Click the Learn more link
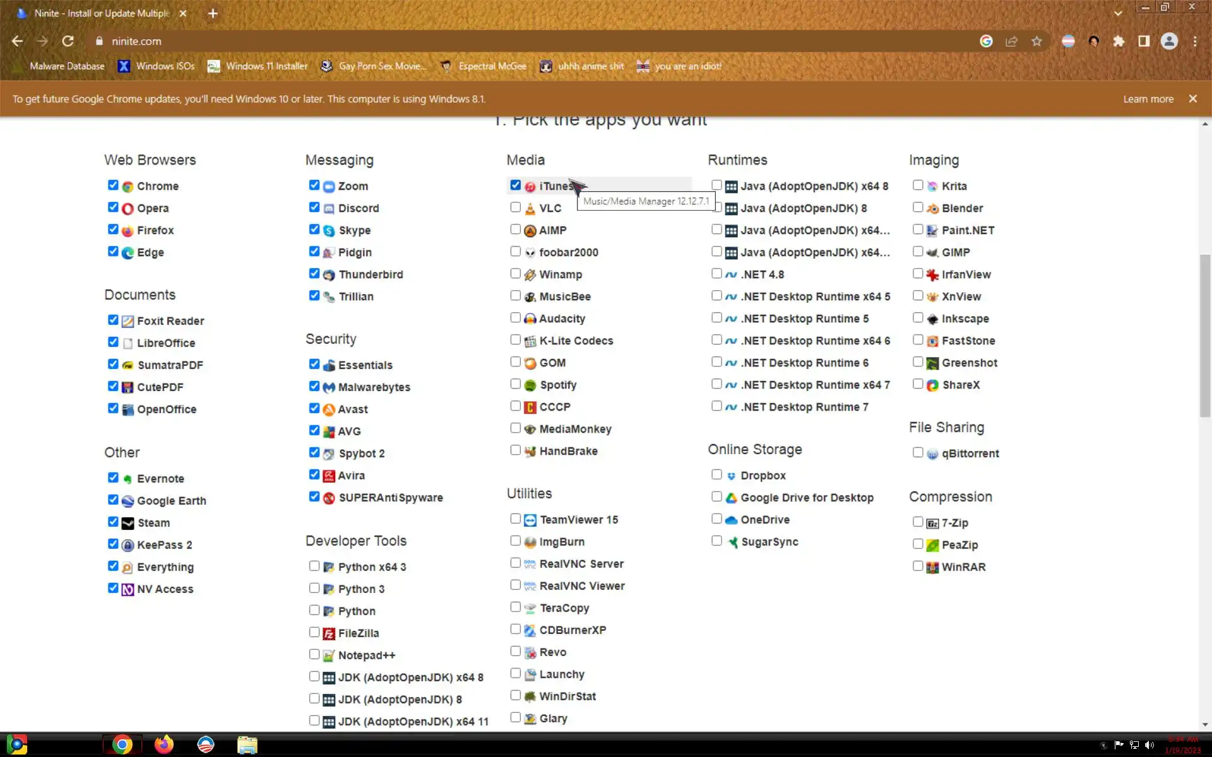The height and width of the screenshot is (757, 1212). click(1148, 99)
